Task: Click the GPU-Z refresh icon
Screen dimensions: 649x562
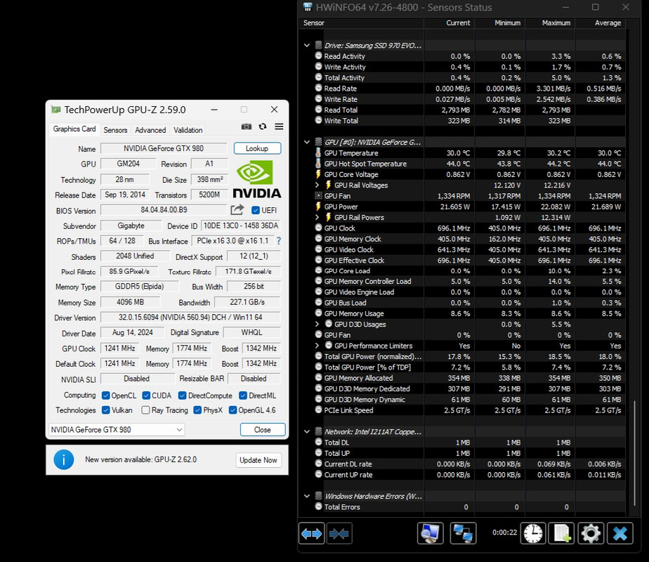Action: (263, 126)
